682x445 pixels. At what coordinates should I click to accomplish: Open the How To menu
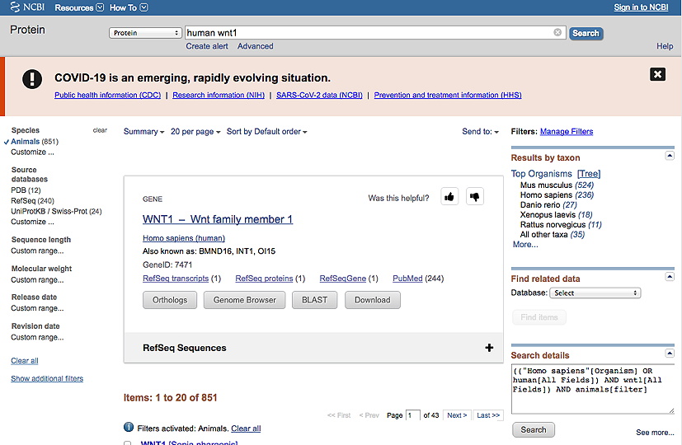click(x=129, y=7)
